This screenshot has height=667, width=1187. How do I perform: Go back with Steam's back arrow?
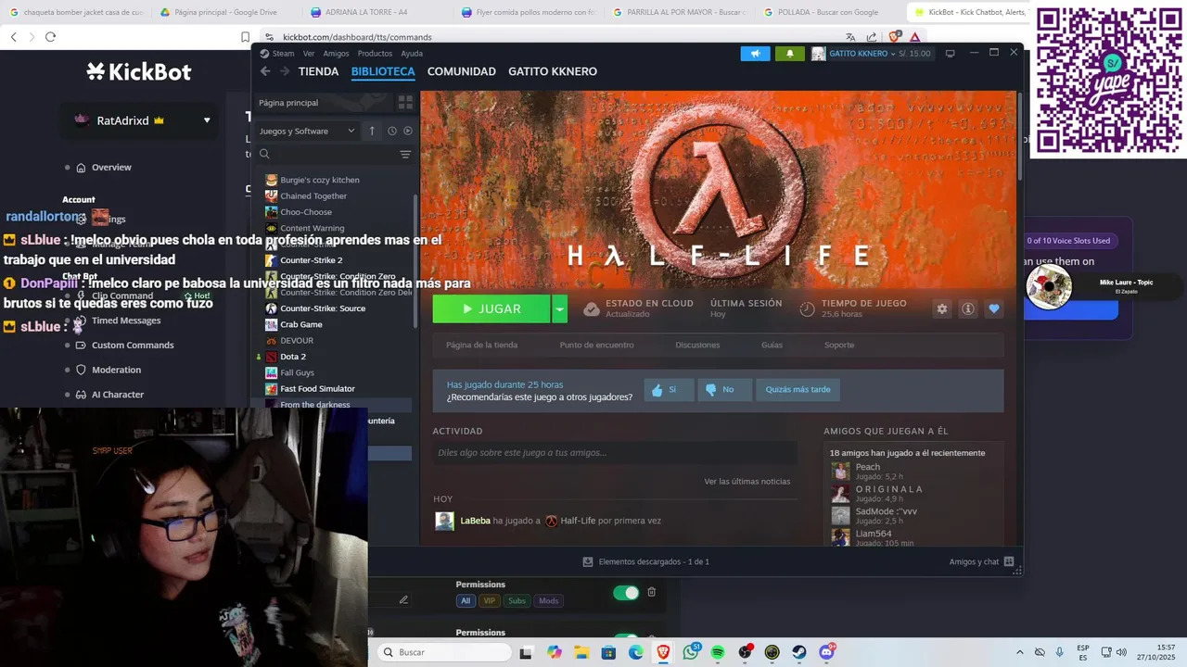click(265, 71)
